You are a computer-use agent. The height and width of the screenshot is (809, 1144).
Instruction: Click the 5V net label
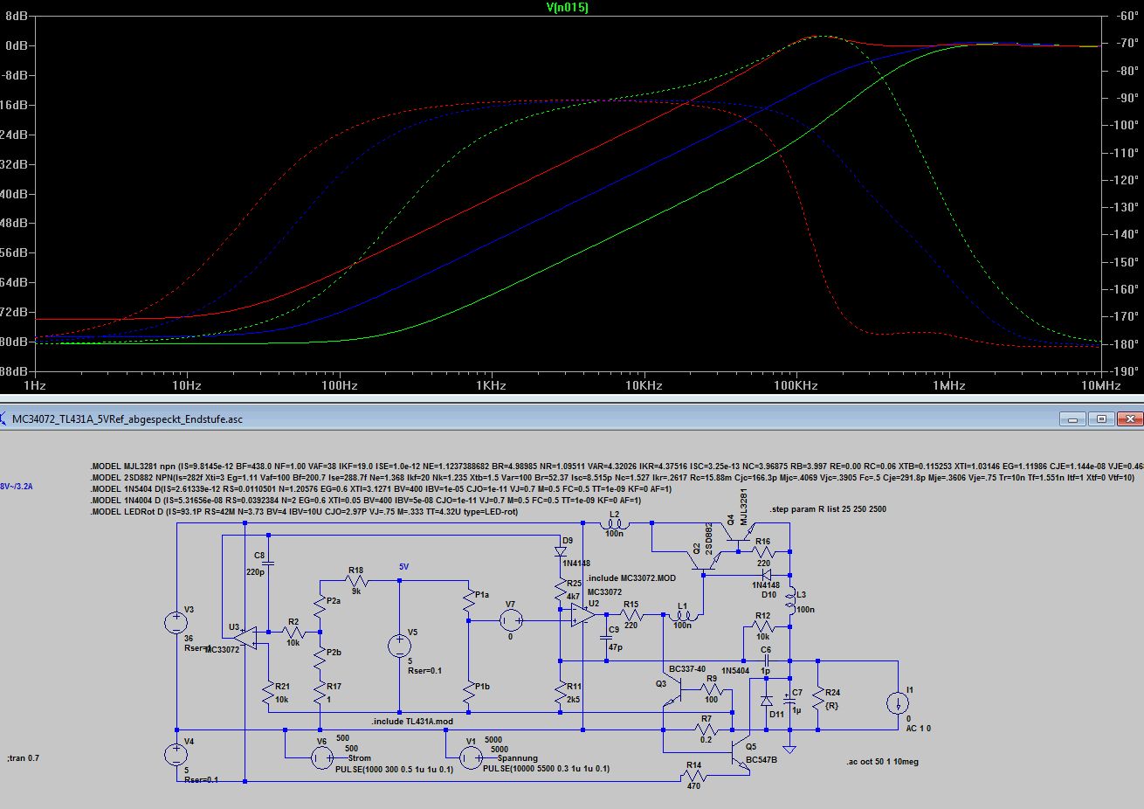click(x=403, y=567)
